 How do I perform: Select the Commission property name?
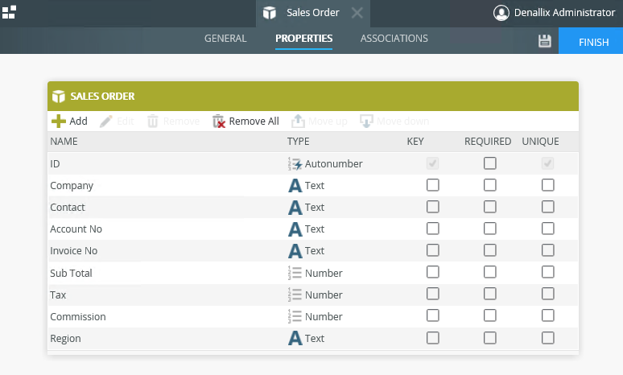point(78,317)
